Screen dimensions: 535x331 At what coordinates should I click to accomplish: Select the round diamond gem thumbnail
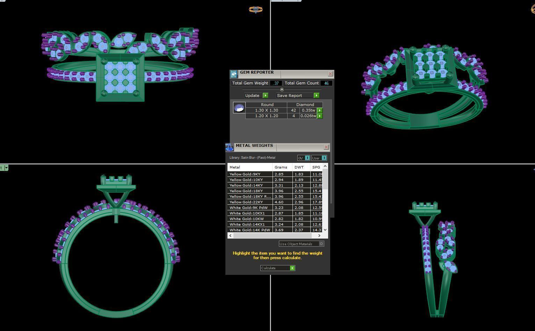click(x=239, y=108)
